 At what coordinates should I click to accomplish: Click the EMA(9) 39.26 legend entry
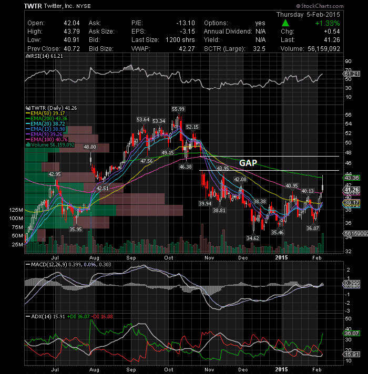(46, 134)
